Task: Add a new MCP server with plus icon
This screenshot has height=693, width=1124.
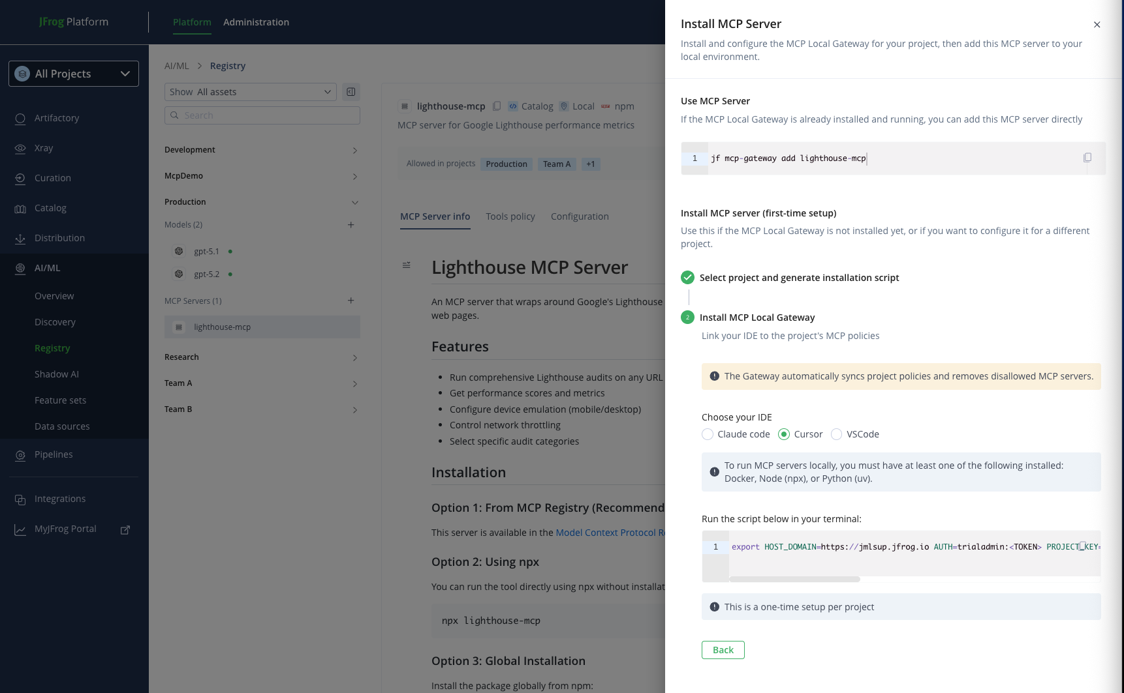Action: (351, 301)
